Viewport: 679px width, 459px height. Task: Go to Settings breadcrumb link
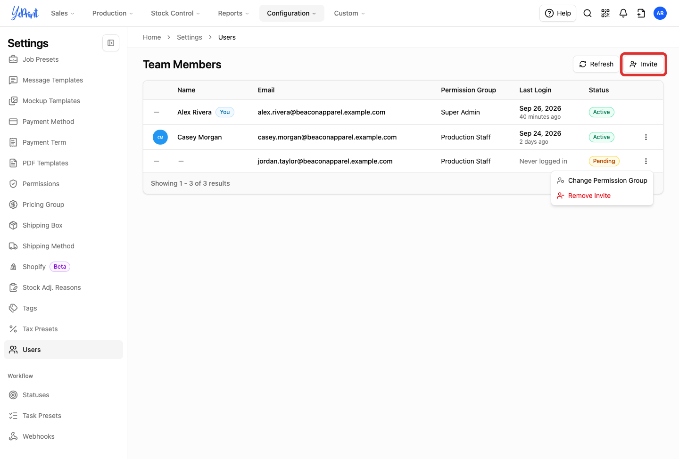pyautogui.click(x=190, y=37)
